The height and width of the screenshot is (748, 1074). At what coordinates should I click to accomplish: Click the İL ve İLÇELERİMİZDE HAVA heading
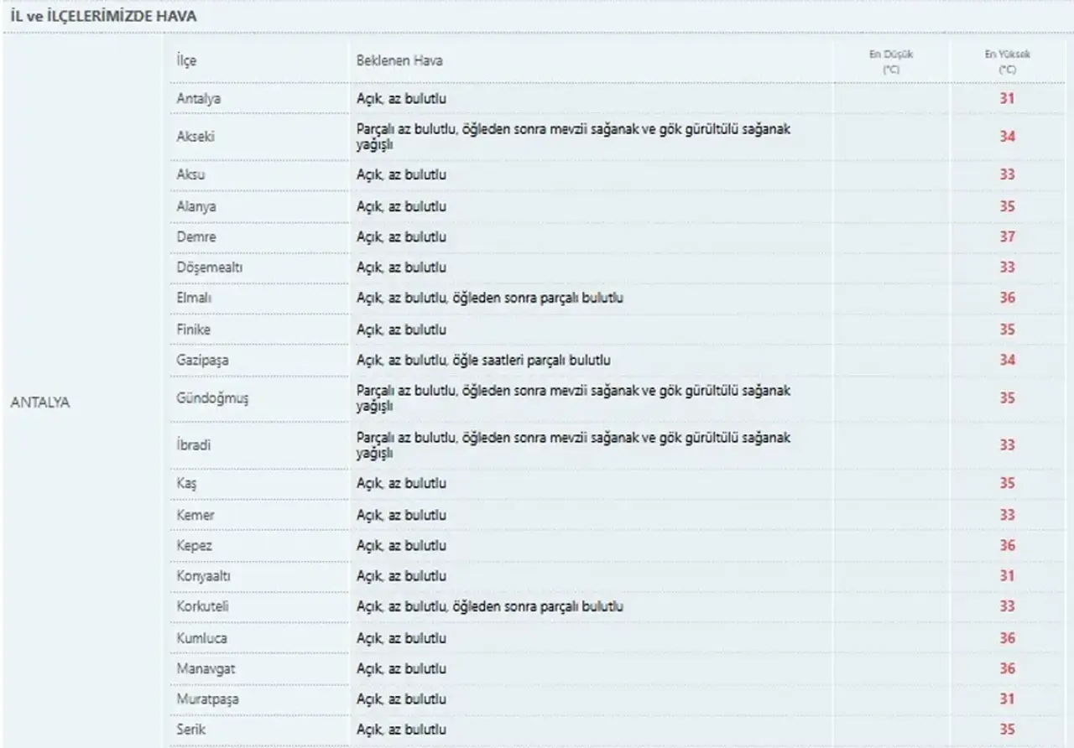pos(104,16)
